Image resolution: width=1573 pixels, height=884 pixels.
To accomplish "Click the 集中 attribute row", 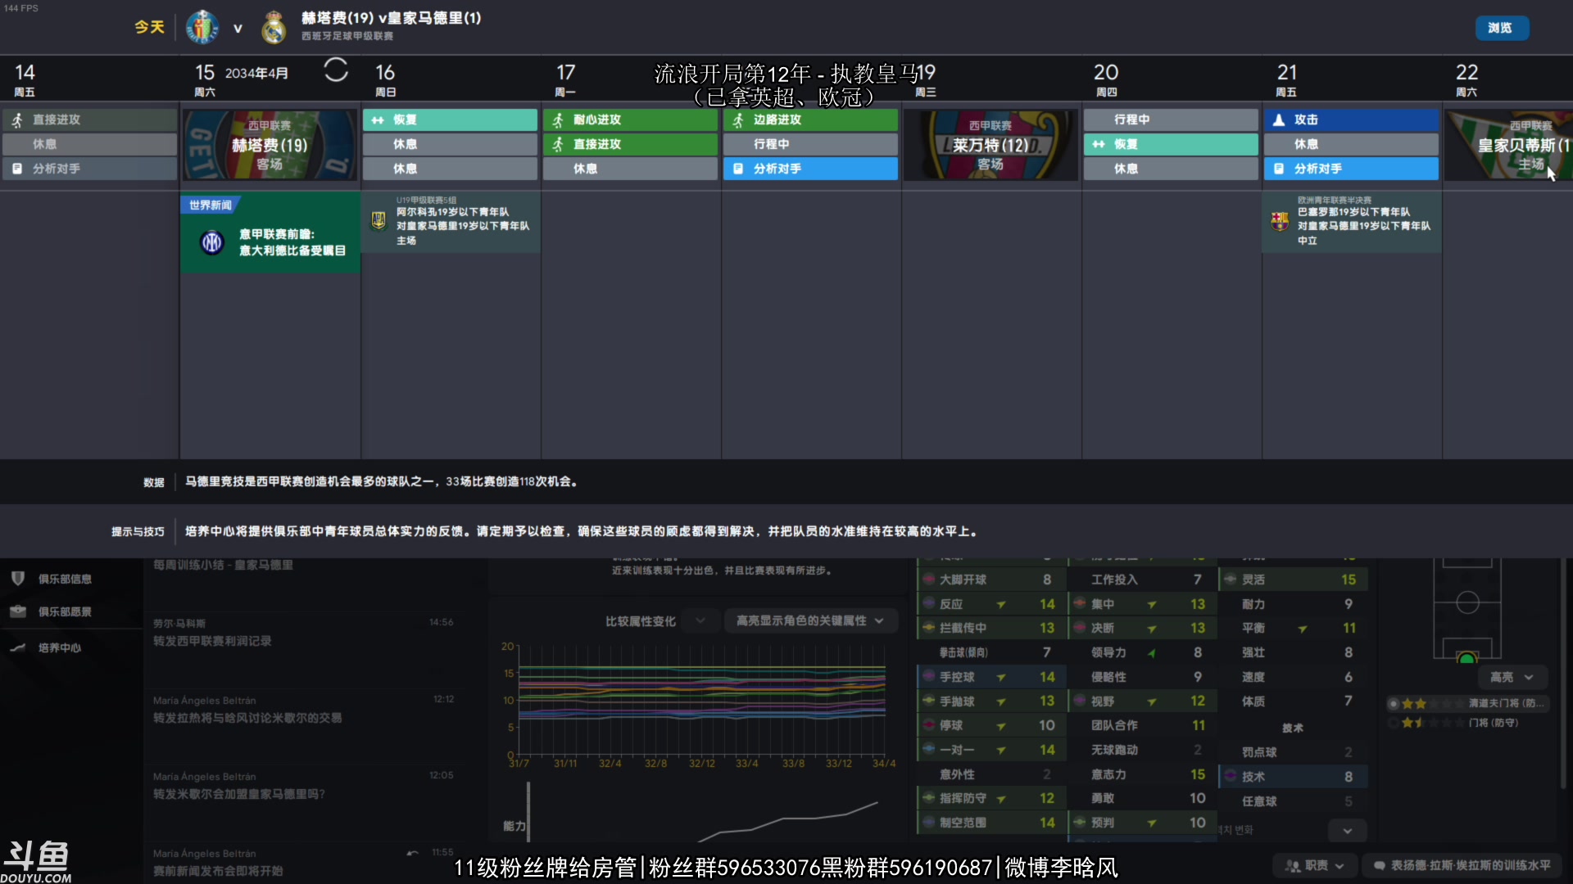I will pos(1143,604).
